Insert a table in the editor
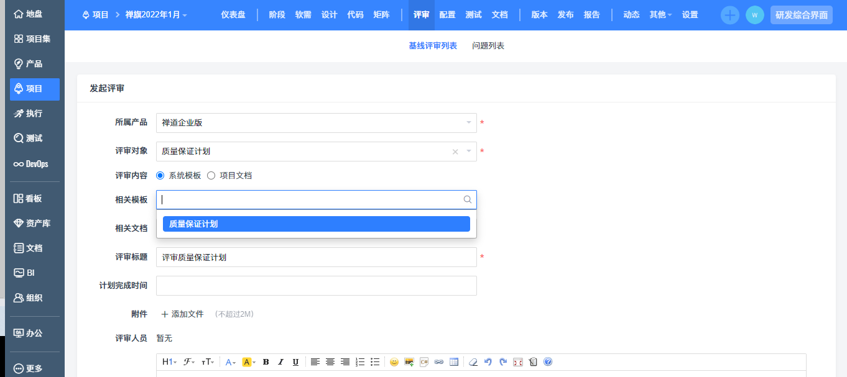Screen dimensions: 847x377 454,362
